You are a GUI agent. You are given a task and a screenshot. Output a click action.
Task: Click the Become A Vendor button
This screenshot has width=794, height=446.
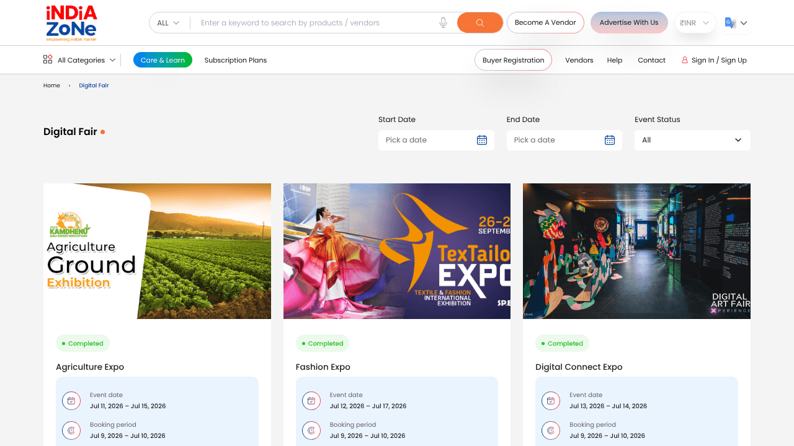[545, 22]
